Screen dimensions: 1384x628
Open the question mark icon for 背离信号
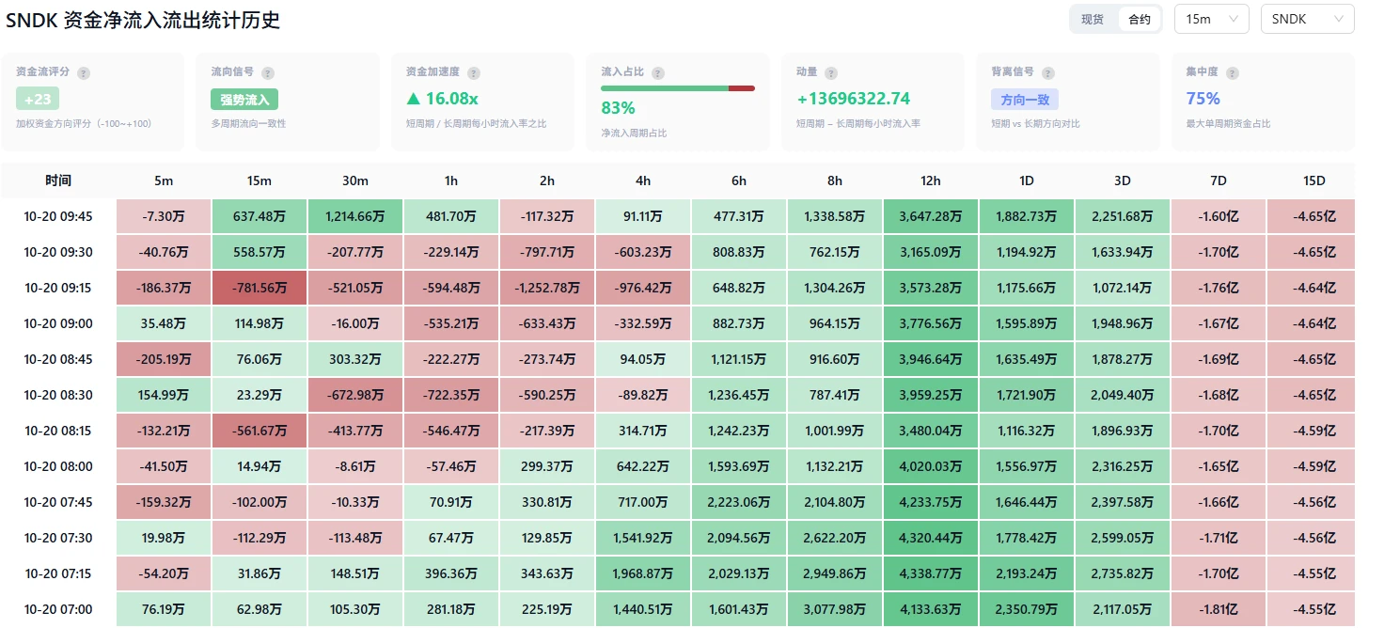[1047, 72]
